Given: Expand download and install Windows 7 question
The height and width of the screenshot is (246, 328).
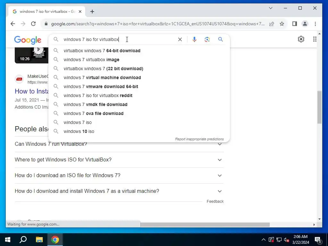Looking at the screenshot, I should (x=119, y=191).
